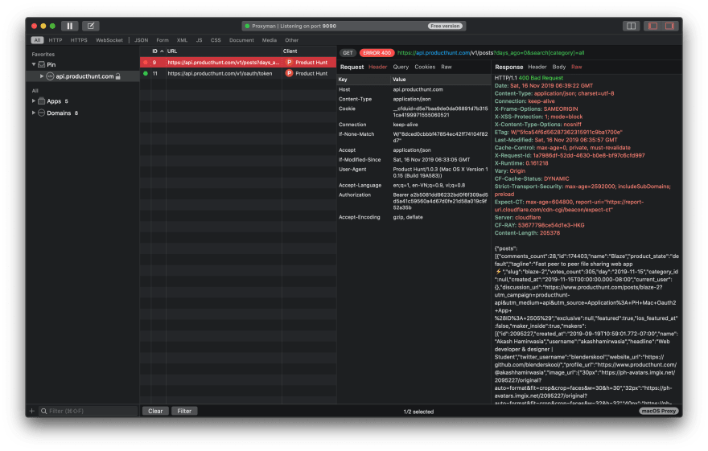Viewport: 708px width, 451px height.
Task: Click the green status dot of request 11
Action: (146, 73)
